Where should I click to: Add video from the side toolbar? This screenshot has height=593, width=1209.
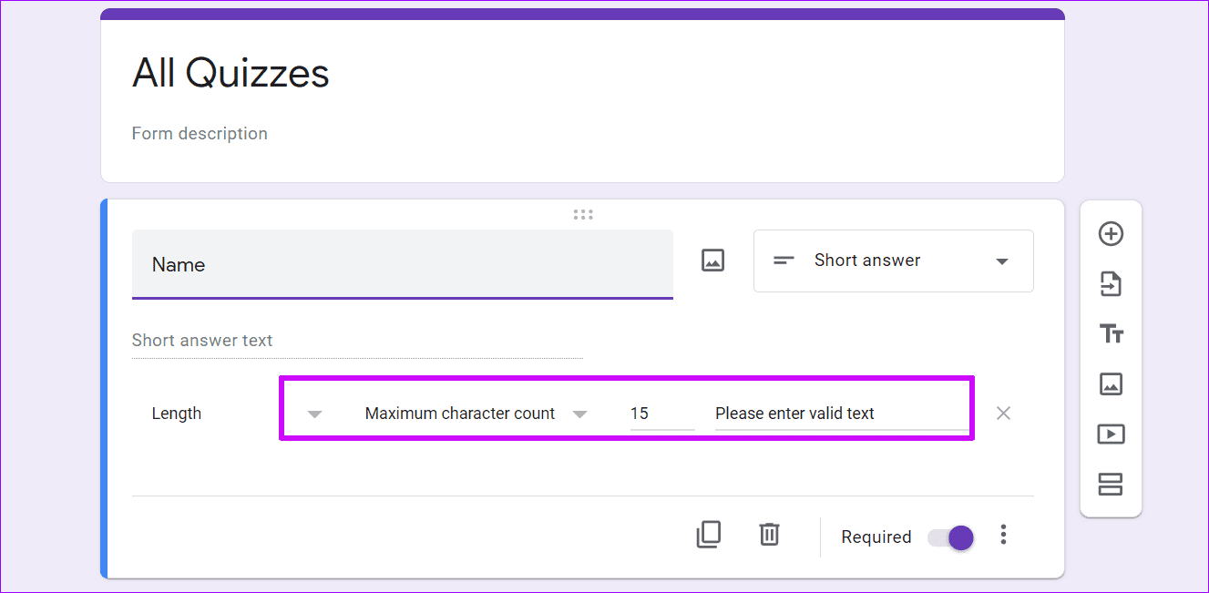(1111, 435)
